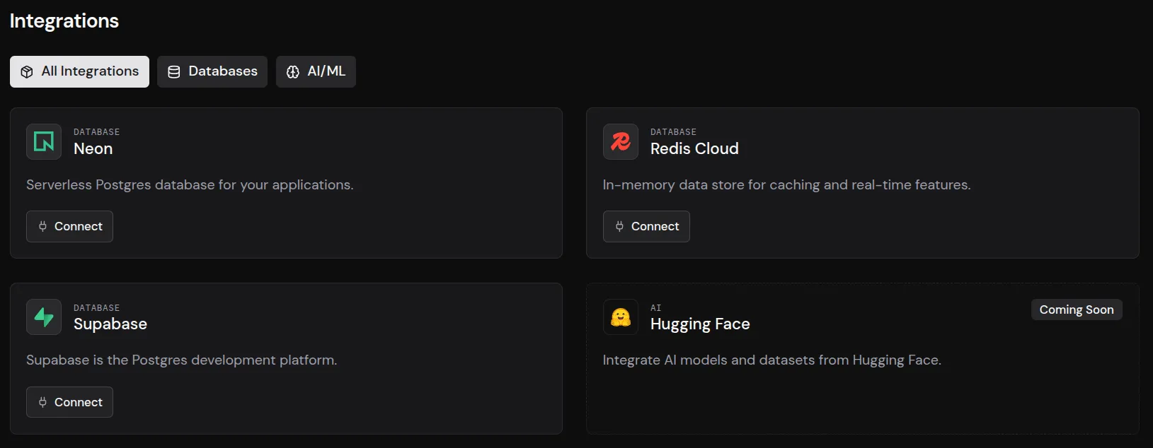Click the Redis Cloud logo icon
Image resolution: width=1153 pixels, height=448 pixels.
click(x=621, y=141)
